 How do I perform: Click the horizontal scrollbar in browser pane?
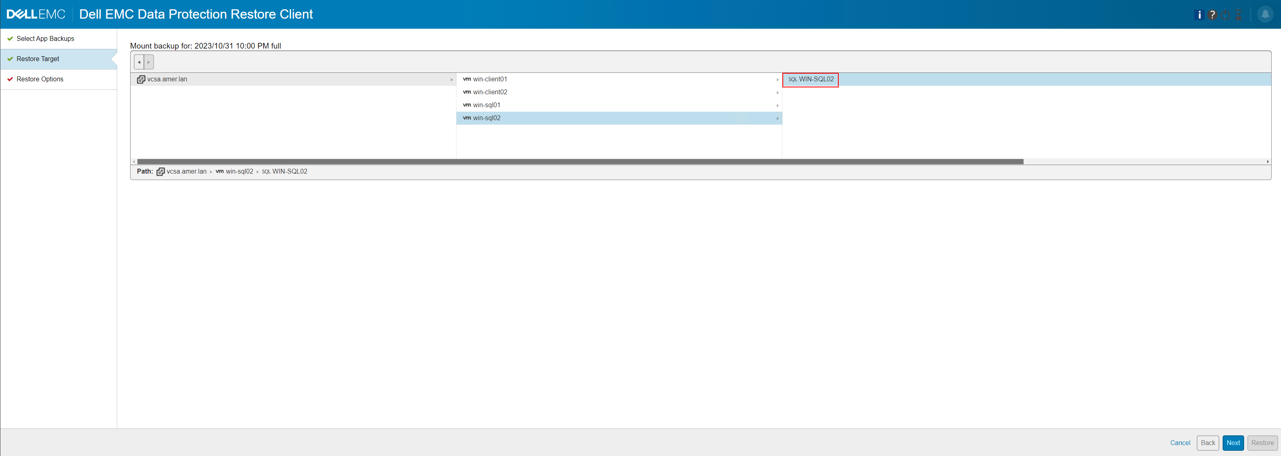pos(580,162)
